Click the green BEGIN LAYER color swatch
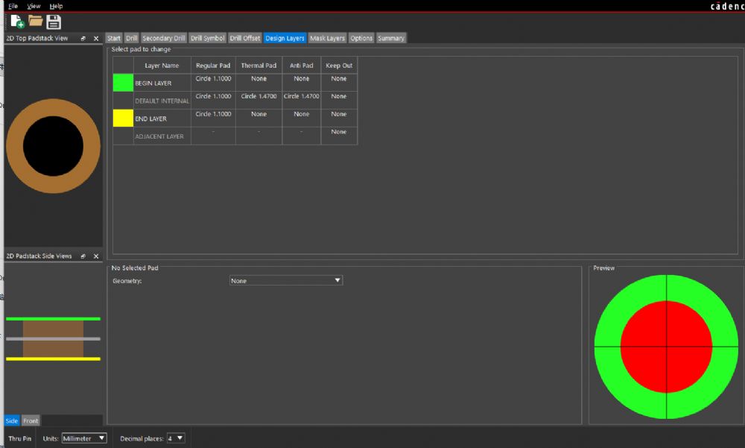The width and height of the screenshot is (745, 448). click(123, 83)
